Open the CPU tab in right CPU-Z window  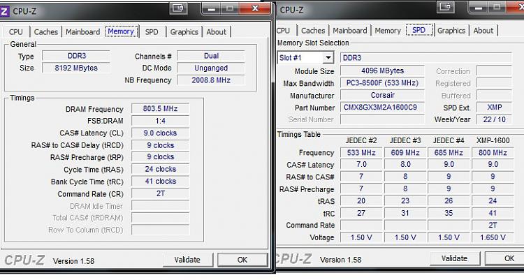click(x=284, y=31)
